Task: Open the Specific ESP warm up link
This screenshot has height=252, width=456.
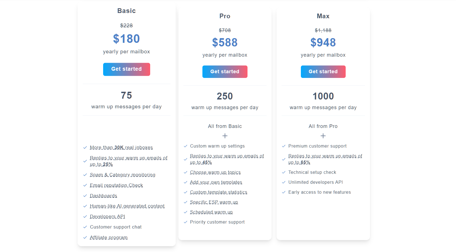Action: click(214, 202)
